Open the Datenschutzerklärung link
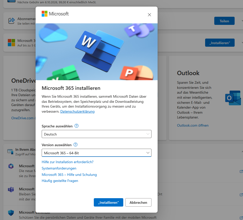The width and height of the screenshot is (243, 220). pyautogui.click(x=77, y=111)
